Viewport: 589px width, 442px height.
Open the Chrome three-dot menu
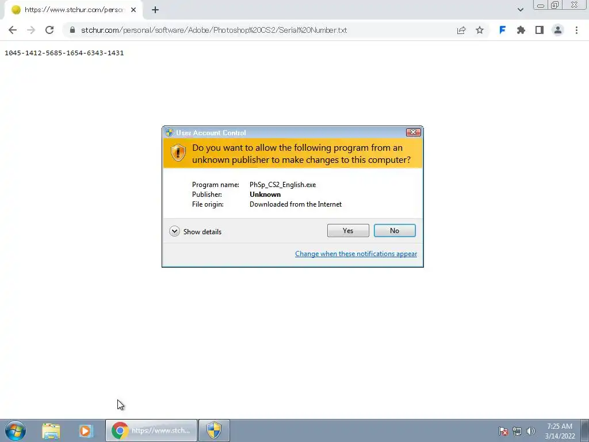click(576, 30)
